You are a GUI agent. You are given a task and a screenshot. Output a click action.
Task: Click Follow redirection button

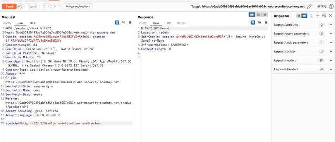pyautogui.click(x=77, y=7)
